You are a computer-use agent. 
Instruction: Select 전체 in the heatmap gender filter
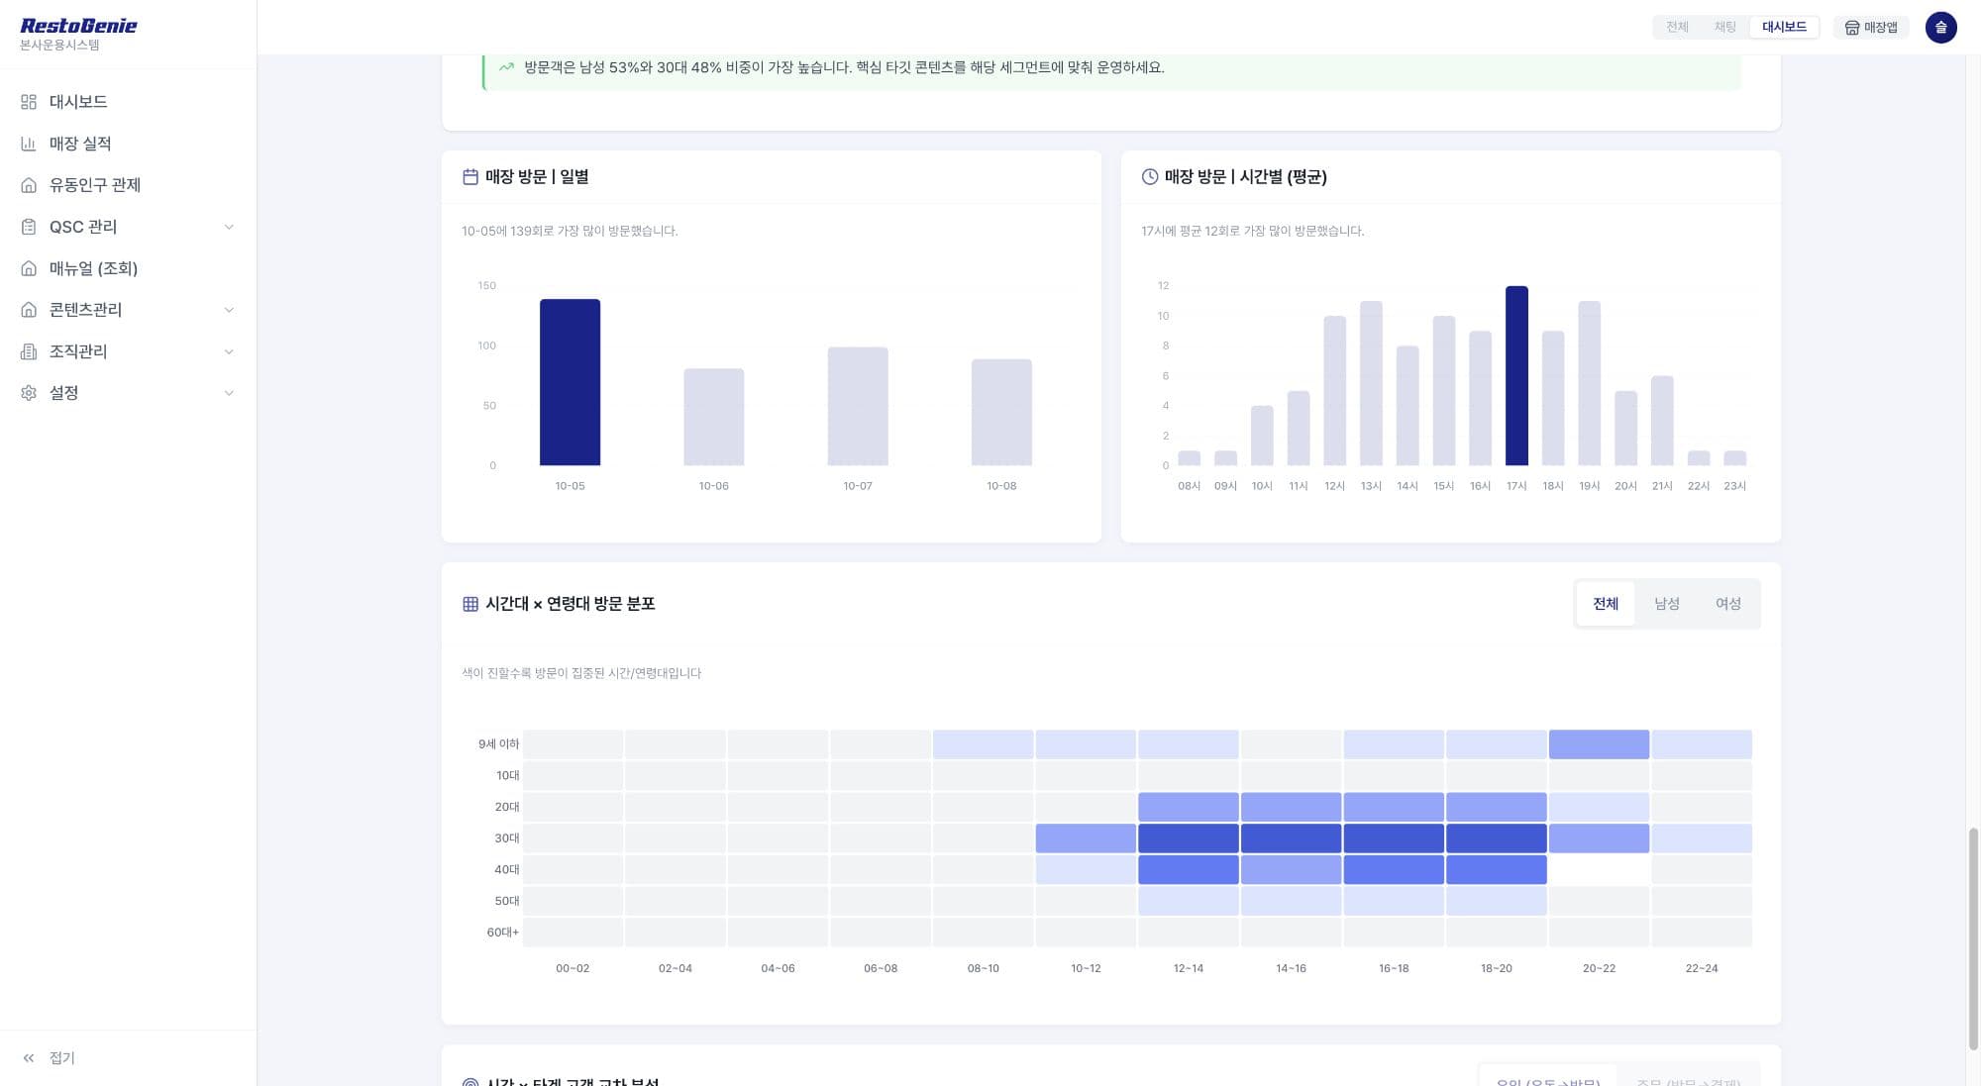pyautogui.click(x=1605, y=604)
